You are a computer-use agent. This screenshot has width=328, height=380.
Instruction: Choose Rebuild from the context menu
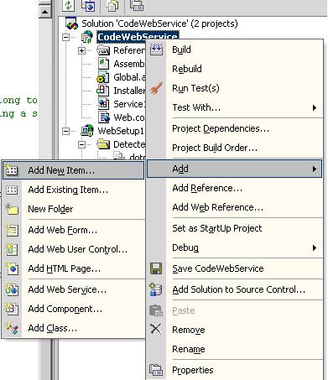(235, 69)
